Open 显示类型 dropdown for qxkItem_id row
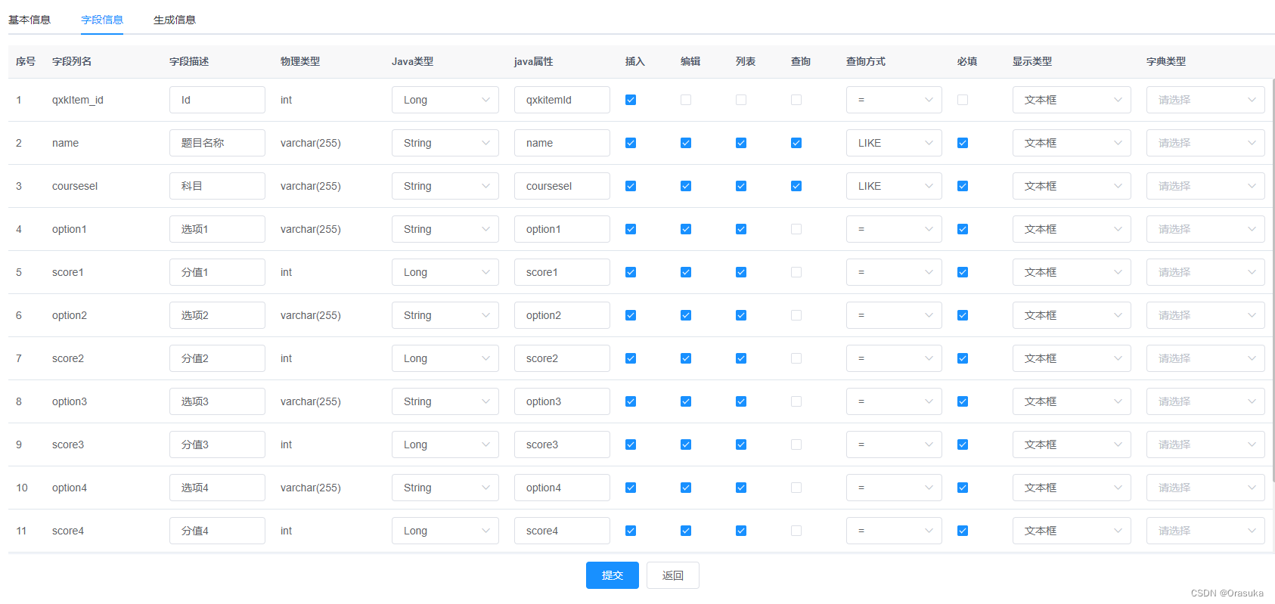Viewport: 1275px width, 604px height. point(1072,100)
